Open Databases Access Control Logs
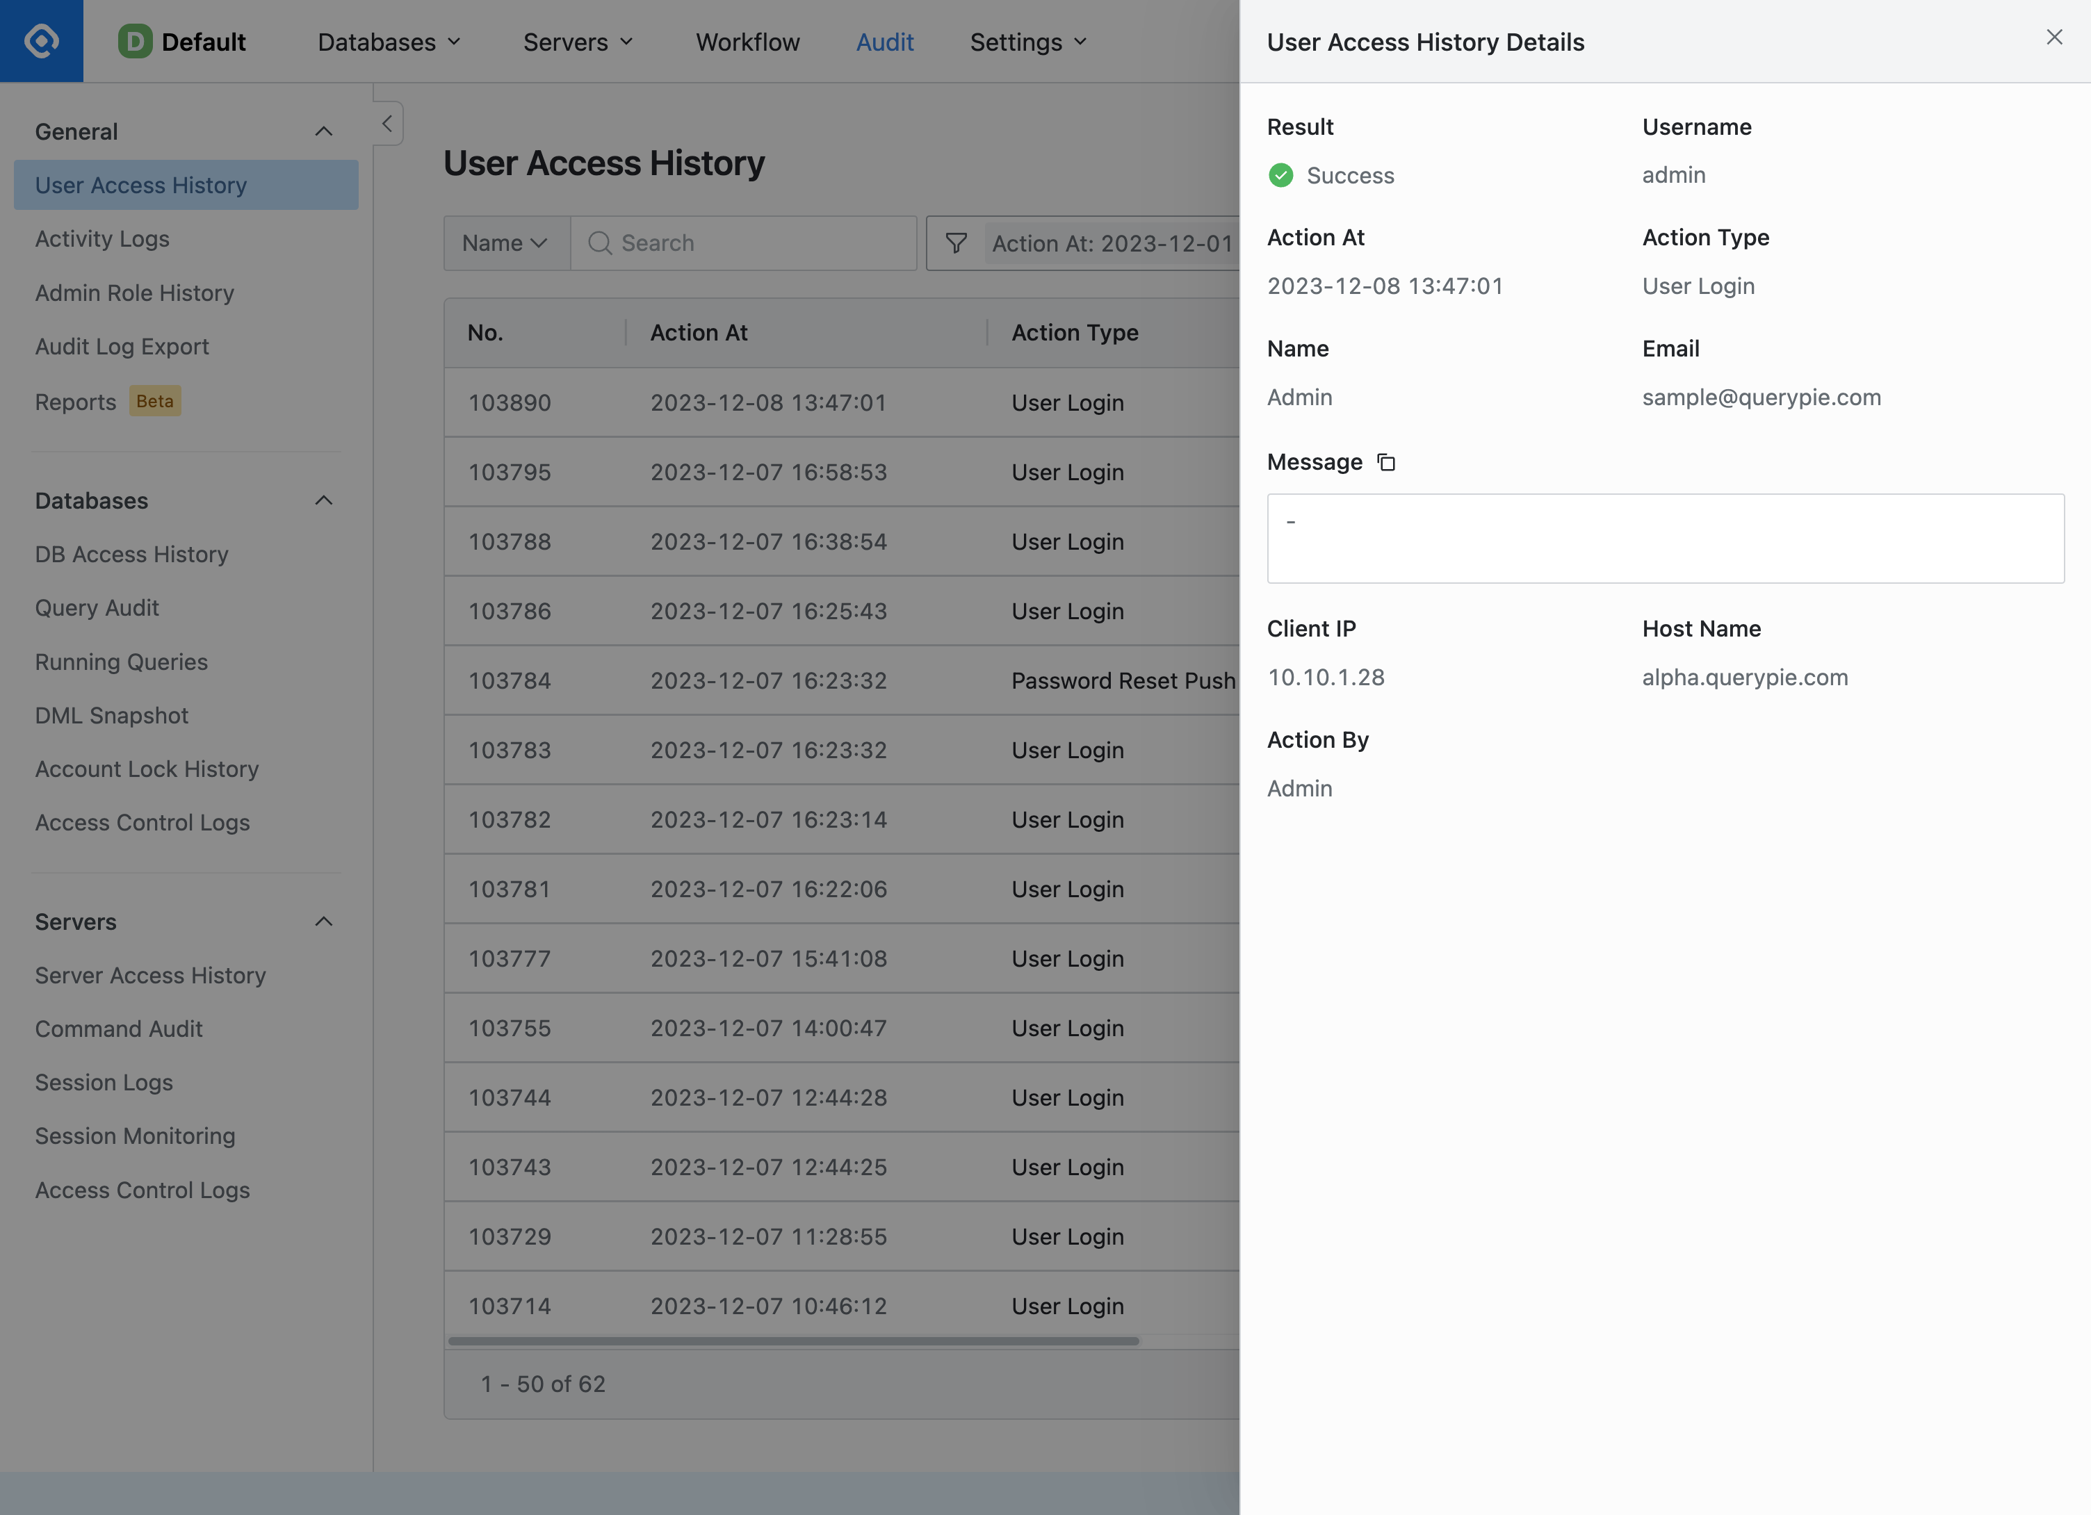The image size is (2091, 1515). (142, 822)
